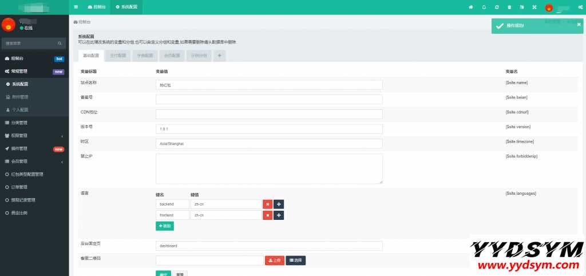Click the trash clear-cache icon in top bar

click(x=509, y=7)
